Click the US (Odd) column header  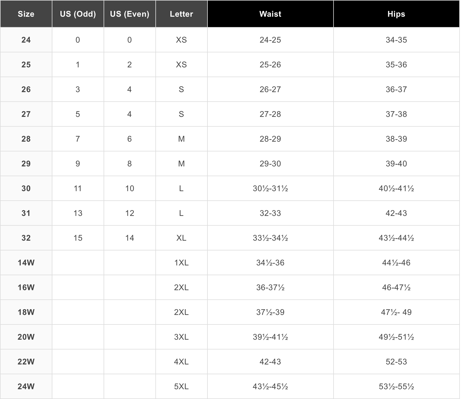pyautogui.click(x=78, y=14)
